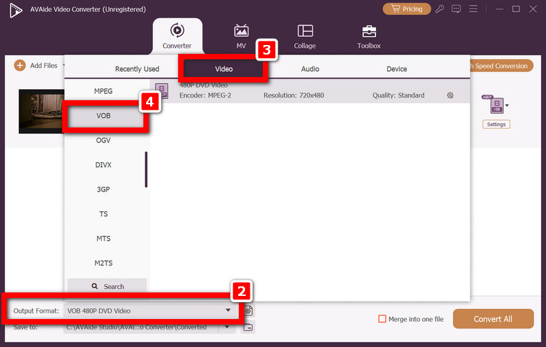This screenshot has width=546, height=347.
Task: Choose TS format in the list
Action: (104, 214)
